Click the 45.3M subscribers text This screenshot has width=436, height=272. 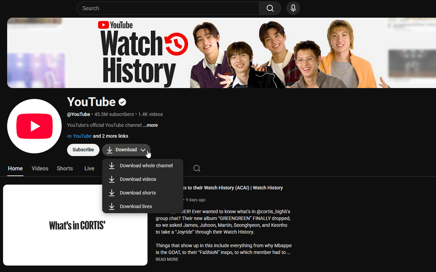tap(114, 114)
